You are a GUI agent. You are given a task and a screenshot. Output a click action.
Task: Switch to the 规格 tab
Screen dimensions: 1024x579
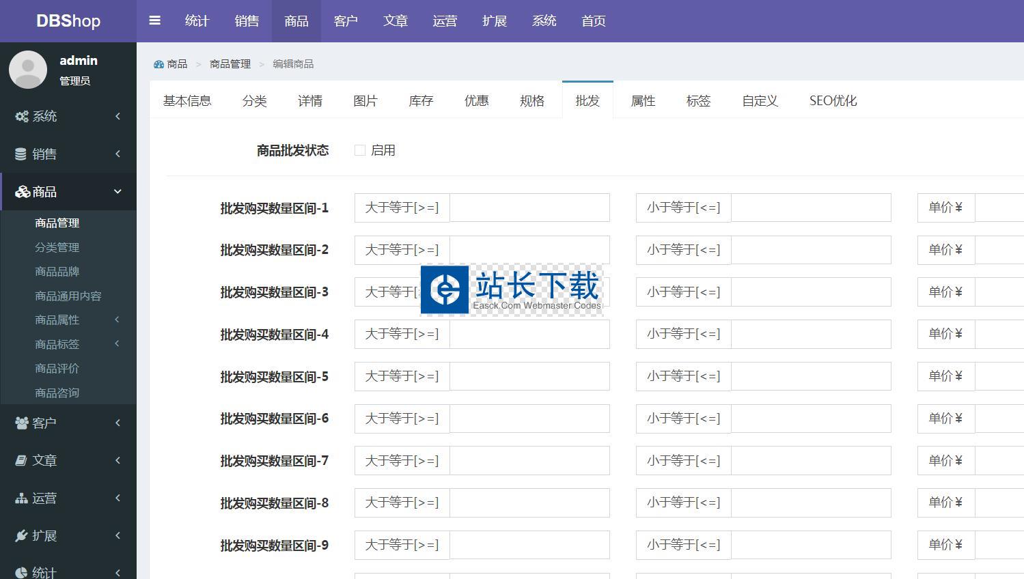531,101
